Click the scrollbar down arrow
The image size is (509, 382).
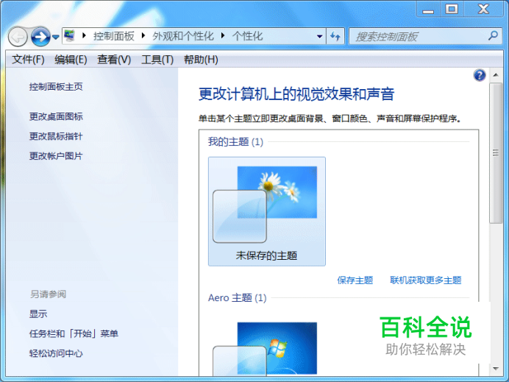[496, 369]
